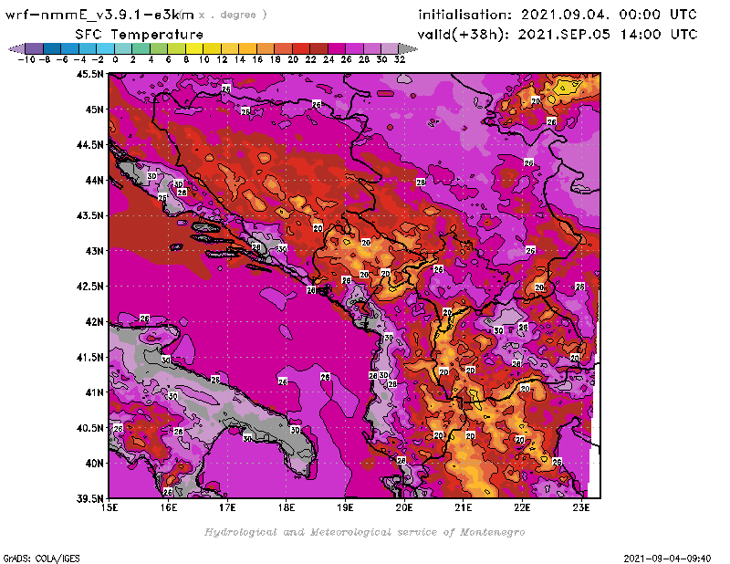
Task: Click the 4 to 6 green legend swatch
Action: coord(158,49)
